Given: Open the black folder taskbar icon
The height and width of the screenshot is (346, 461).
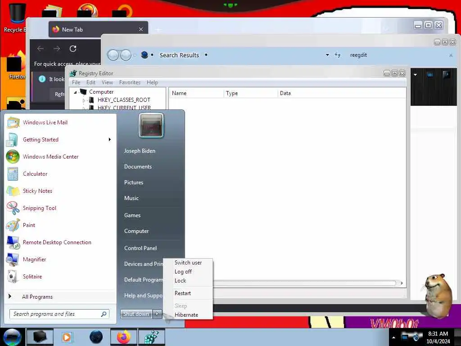Looking at the screenshot, I should tap(40, 337).
